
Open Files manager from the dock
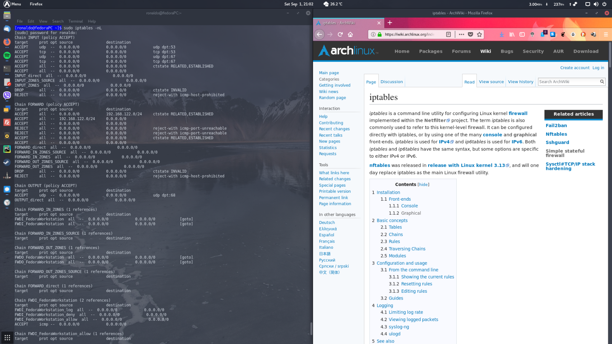[7, 15]
